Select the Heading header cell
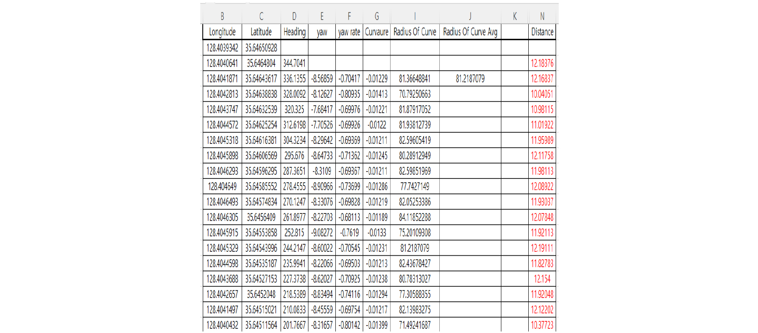 click(294, 32)
